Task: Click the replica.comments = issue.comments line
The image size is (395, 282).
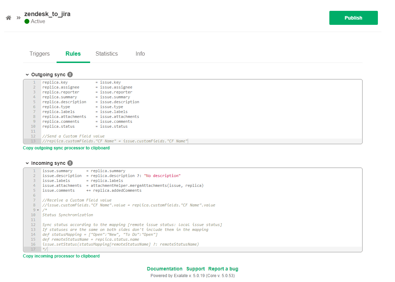Action: 87,122
